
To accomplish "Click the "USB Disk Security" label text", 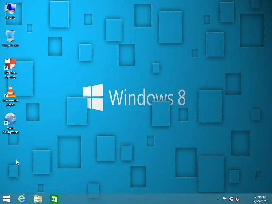I will pyautogui.click(x=10, y=75).
